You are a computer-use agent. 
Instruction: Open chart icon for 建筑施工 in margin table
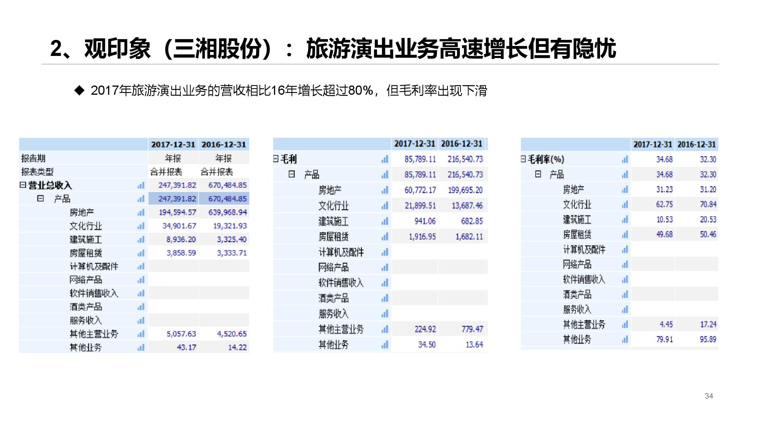point(625,220)
